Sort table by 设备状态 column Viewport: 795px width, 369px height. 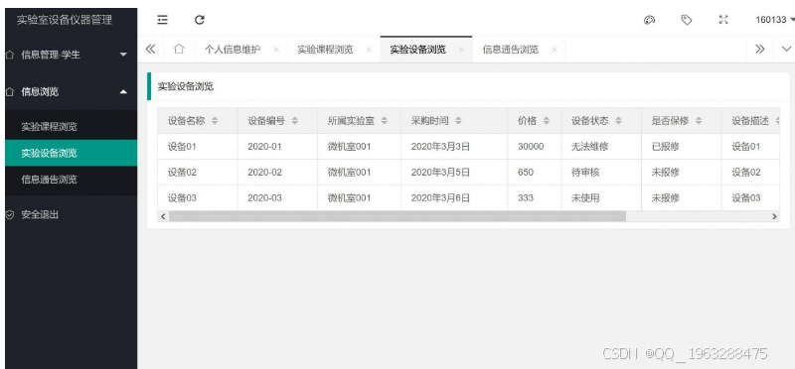618,121
